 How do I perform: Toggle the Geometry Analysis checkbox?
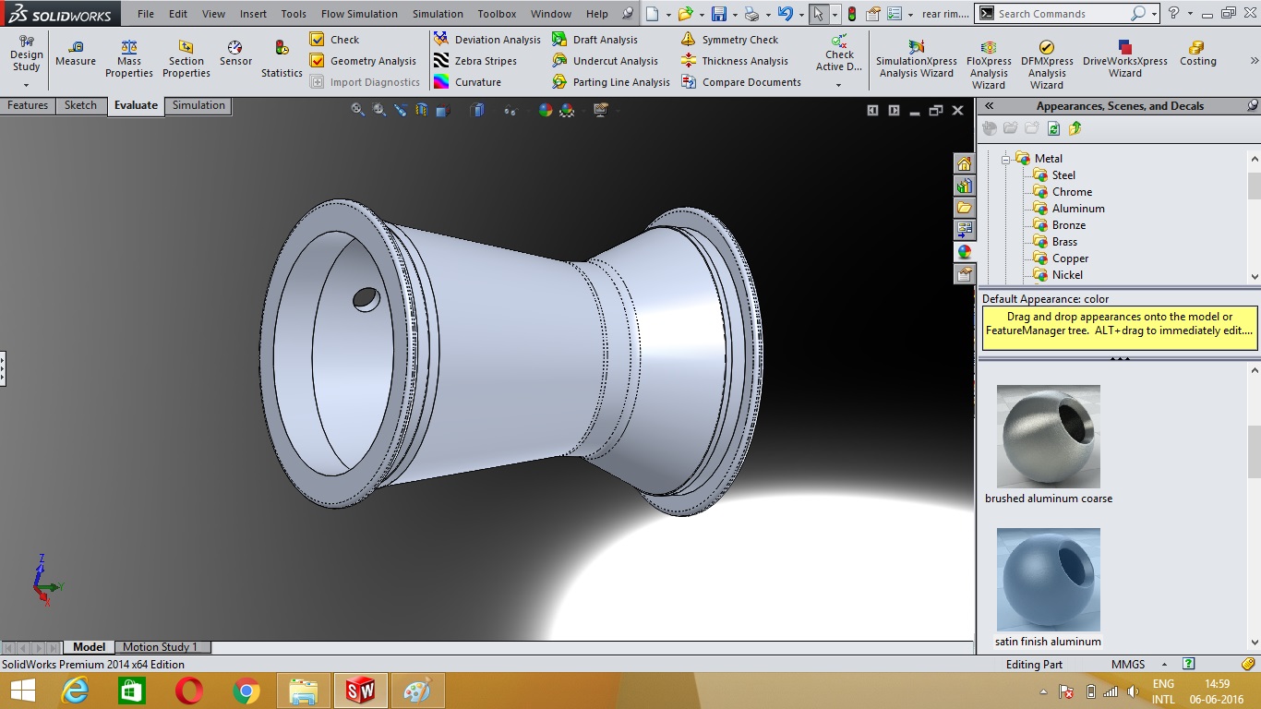click(318, 61)
